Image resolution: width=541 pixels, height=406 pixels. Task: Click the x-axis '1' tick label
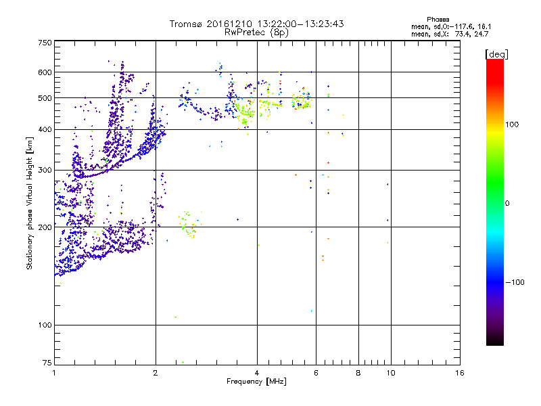tap(54, 373)
